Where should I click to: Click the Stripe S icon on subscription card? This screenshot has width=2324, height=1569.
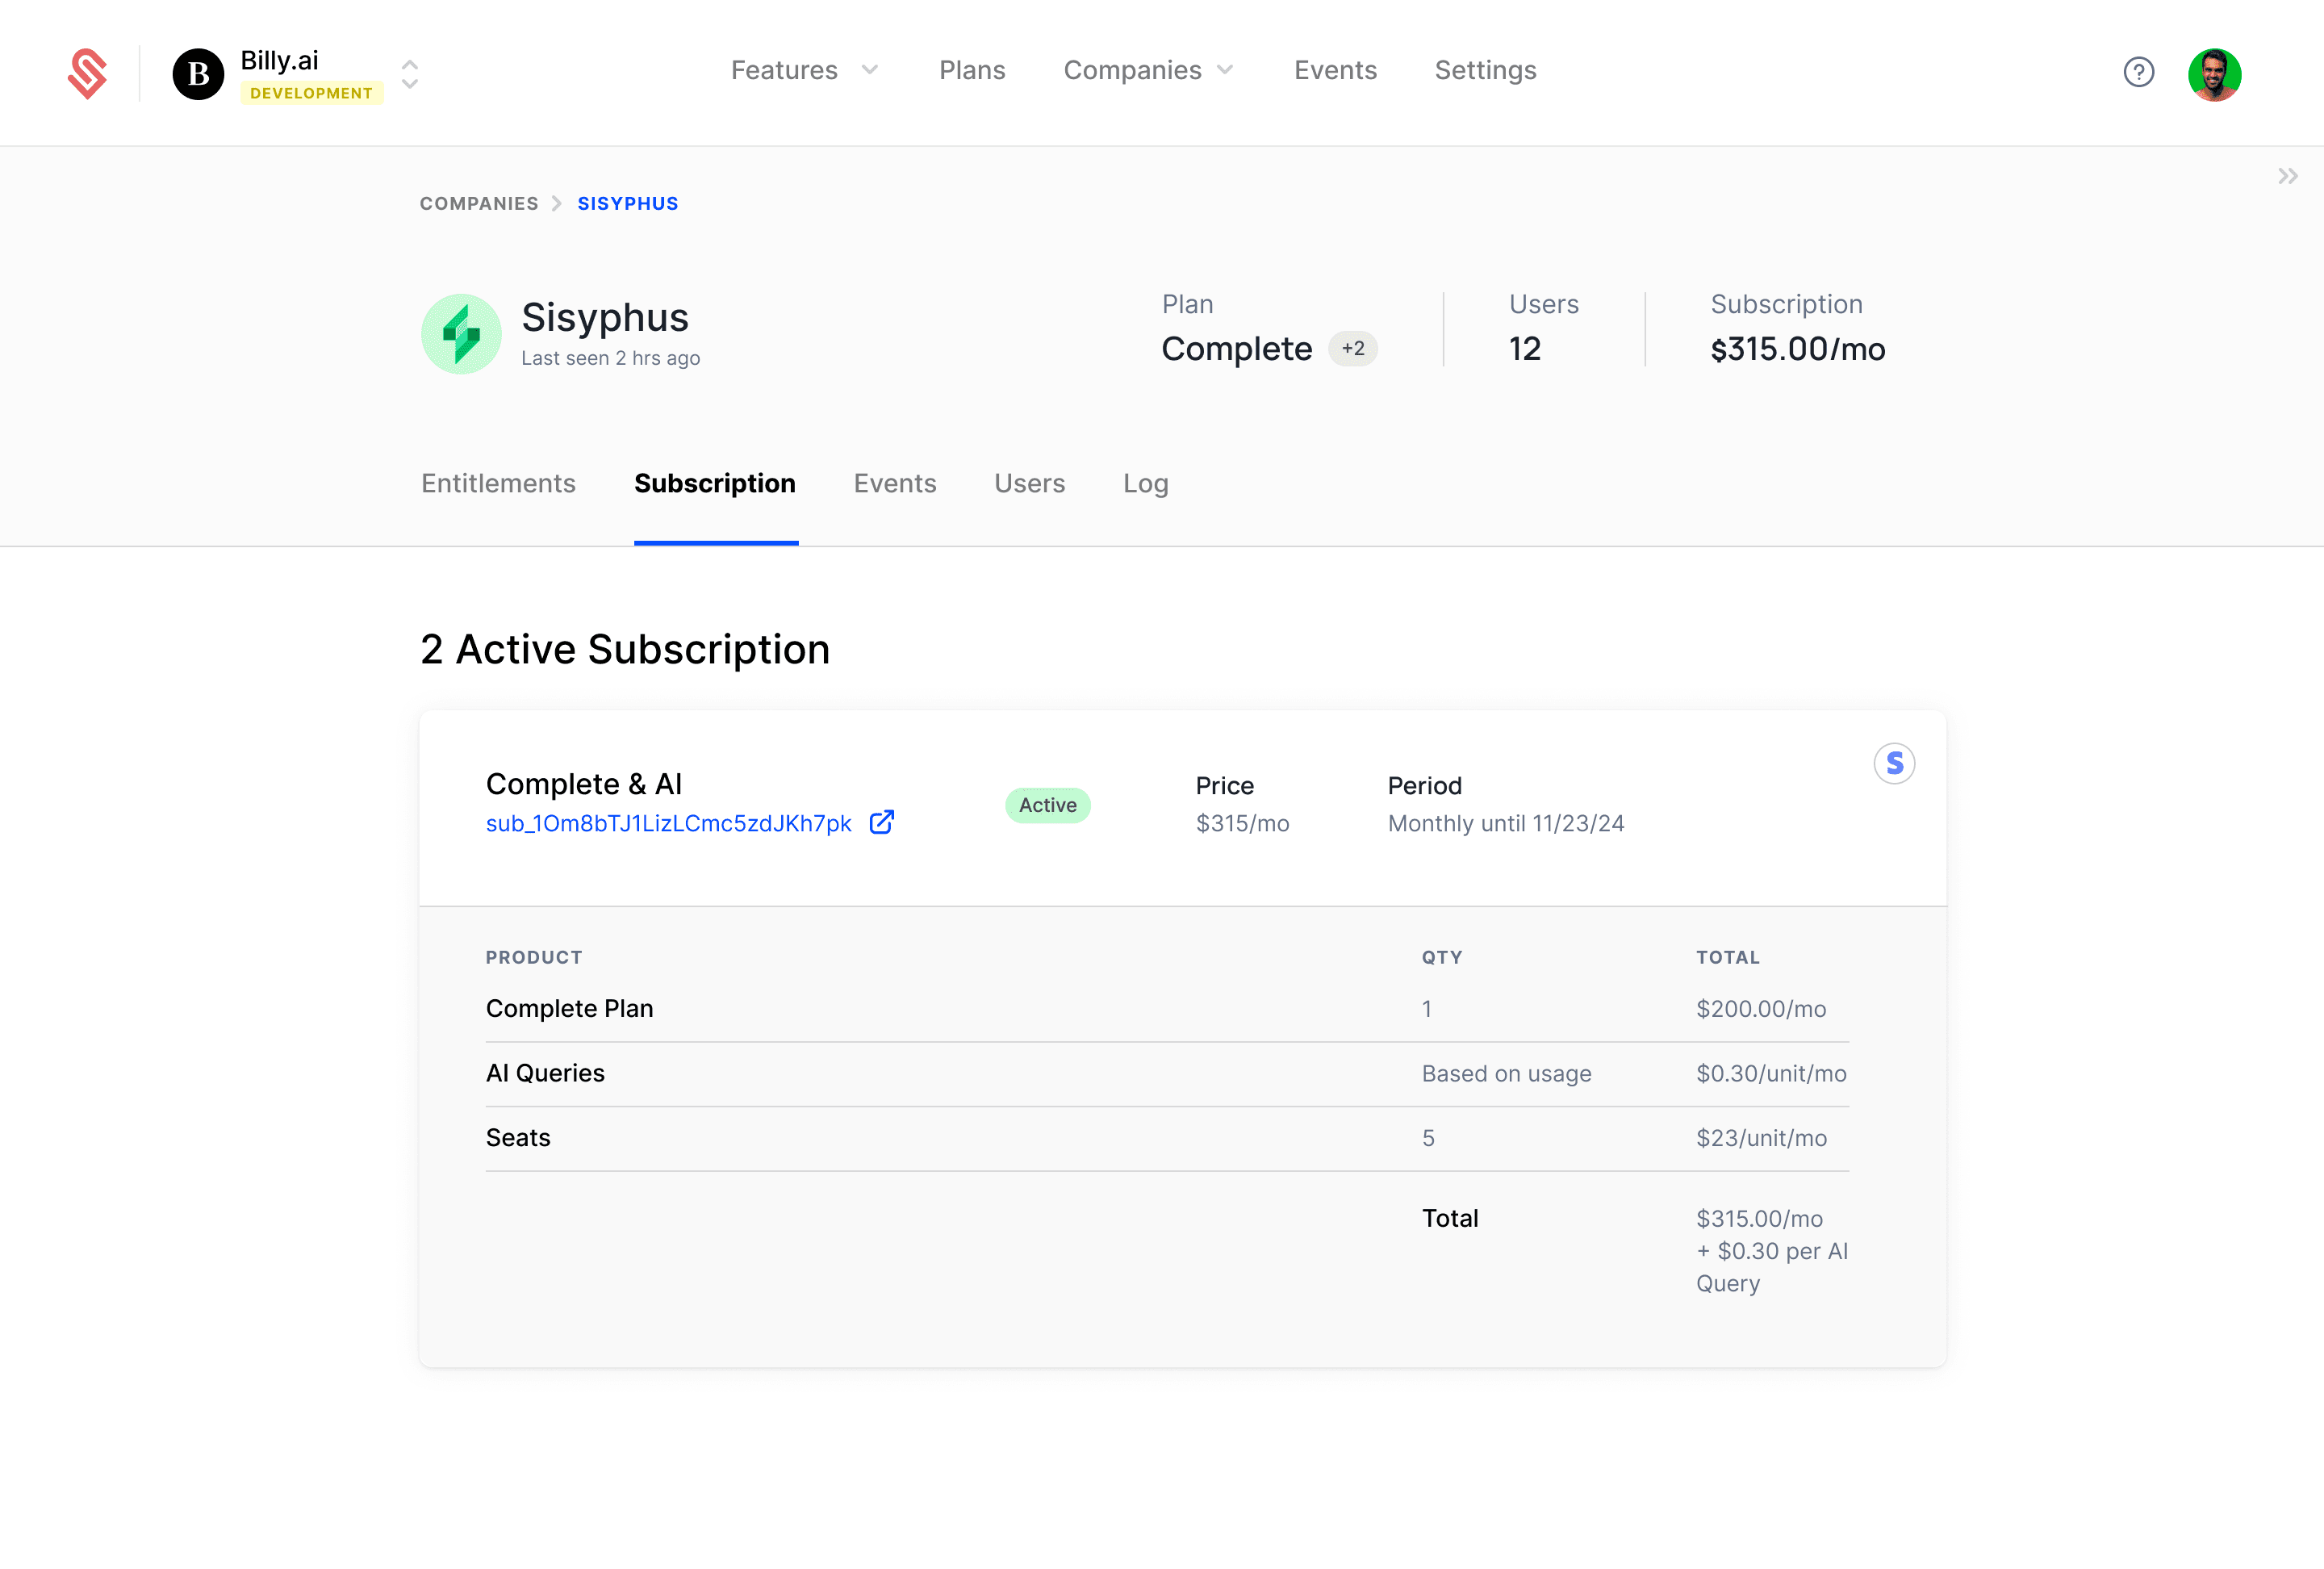point(1893,764)
